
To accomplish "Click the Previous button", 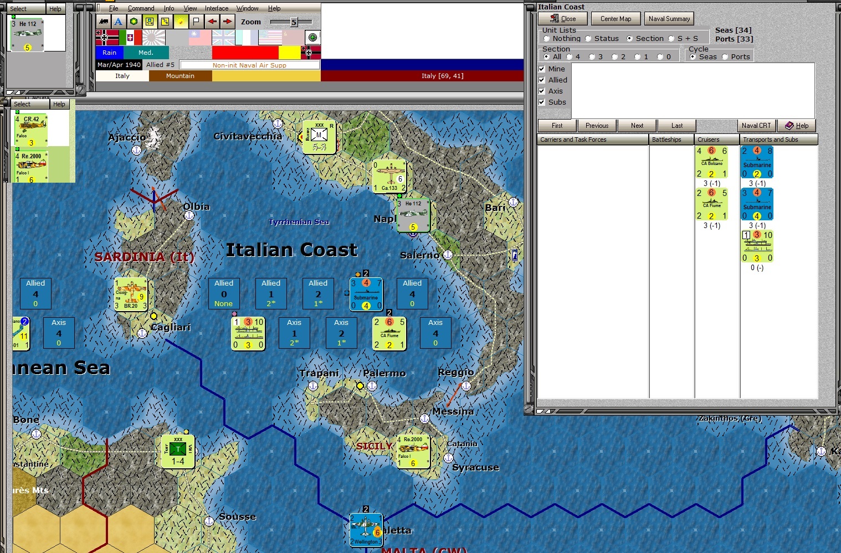I will 597,126.
